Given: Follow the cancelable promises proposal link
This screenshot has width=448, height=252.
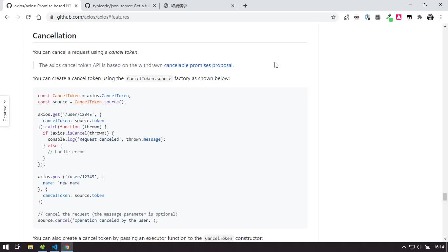Looking at the screenshot, I should point(198,65).
